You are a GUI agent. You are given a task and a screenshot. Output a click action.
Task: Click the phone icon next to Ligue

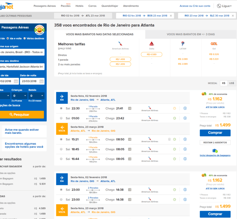click(219, 6)
